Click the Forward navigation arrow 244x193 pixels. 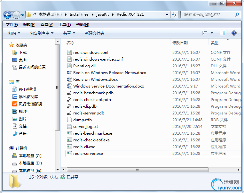(x=16, y=15)
